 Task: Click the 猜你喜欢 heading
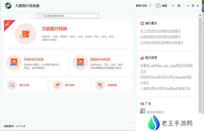click(x=151, y=23)
